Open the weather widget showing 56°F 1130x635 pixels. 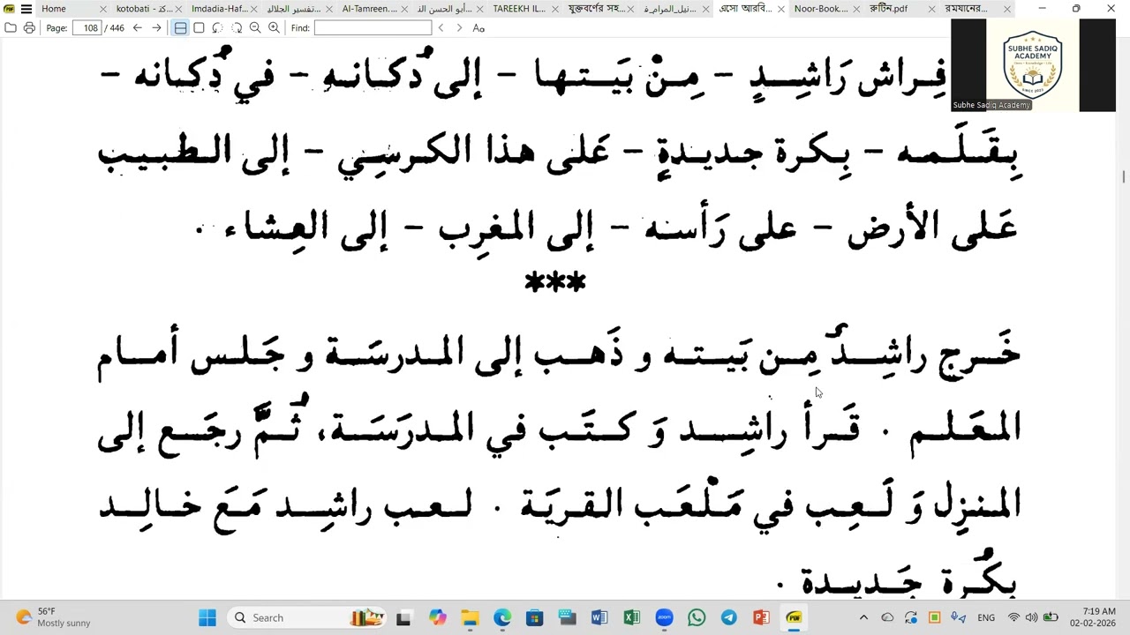click(x=53, y=617)
